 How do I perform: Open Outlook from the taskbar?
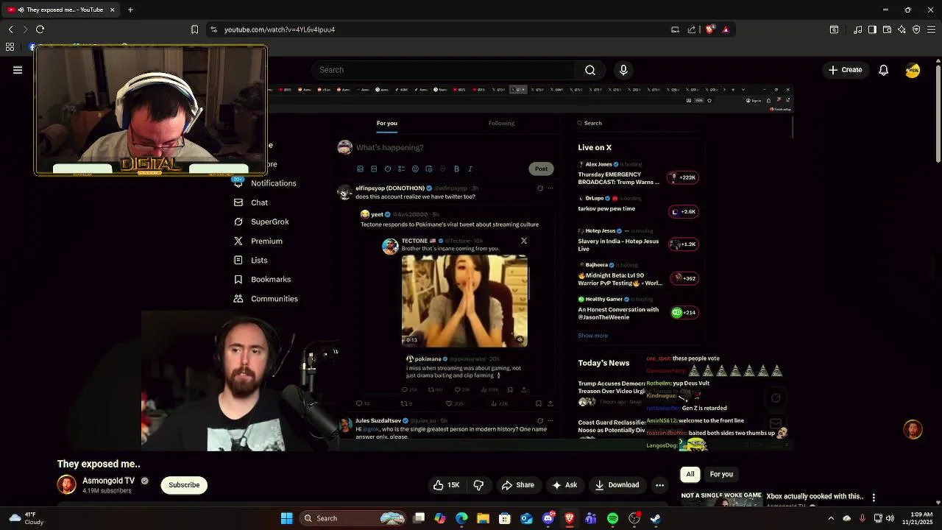pyautogui.click(x=526, y=518)
